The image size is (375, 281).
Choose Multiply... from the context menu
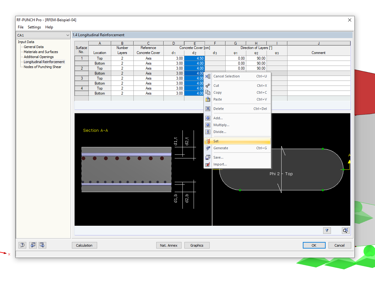[x=237, y=125]
